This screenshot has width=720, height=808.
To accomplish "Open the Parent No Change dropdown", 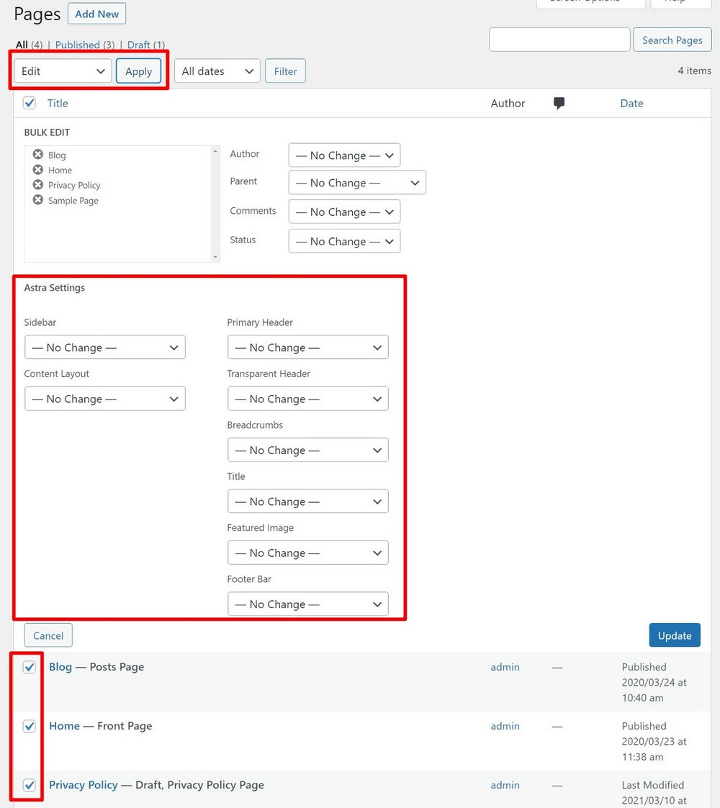I will [357, 183].
